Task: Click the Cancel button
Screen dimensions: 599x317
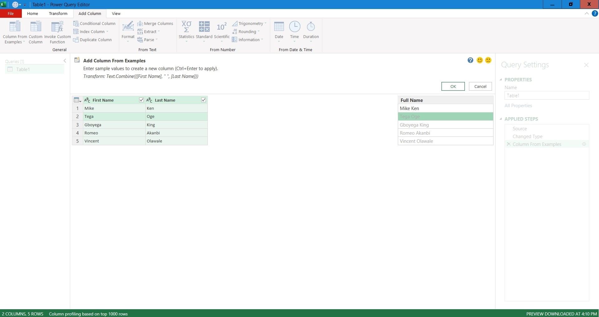Action: point(480,86)
